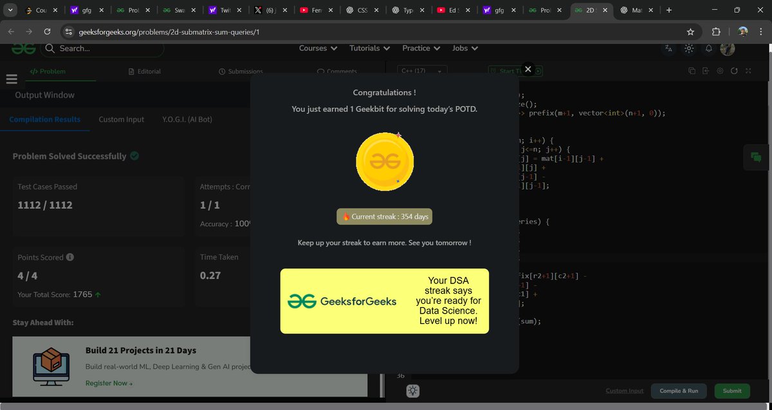The height and width of the screenshot is (410, 772).
Task: Switch to the Comments tab
Action: (x=337, y=71)
